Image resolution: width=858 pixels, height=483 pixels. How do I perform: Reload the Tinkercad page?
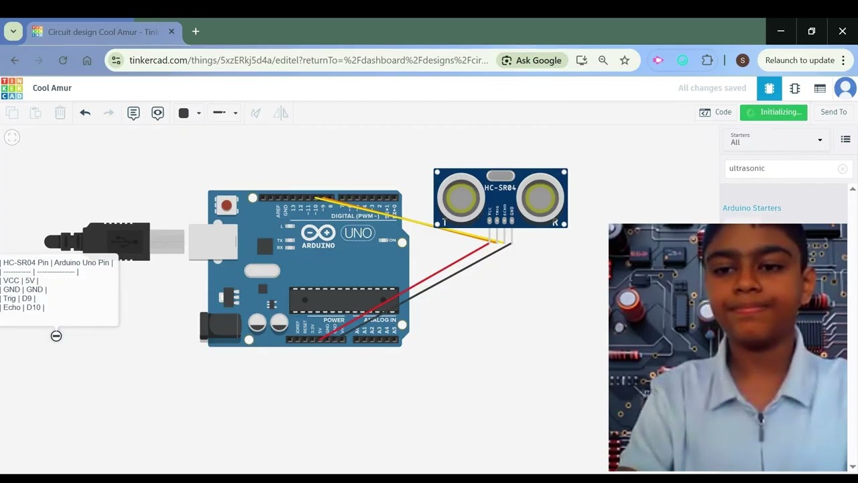63,60
